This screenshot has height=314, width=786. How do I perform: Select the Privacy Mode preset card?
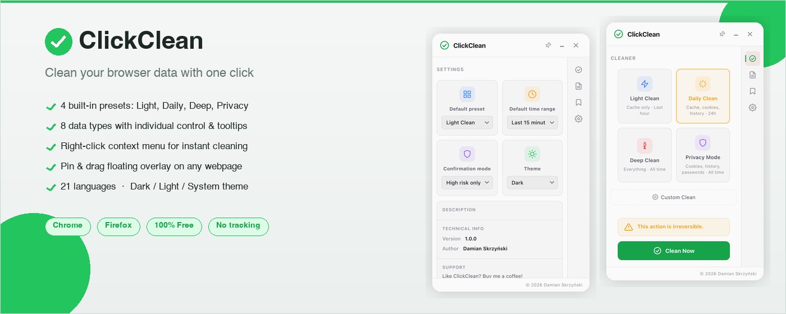pyautogui.click(x=703, y=155)
